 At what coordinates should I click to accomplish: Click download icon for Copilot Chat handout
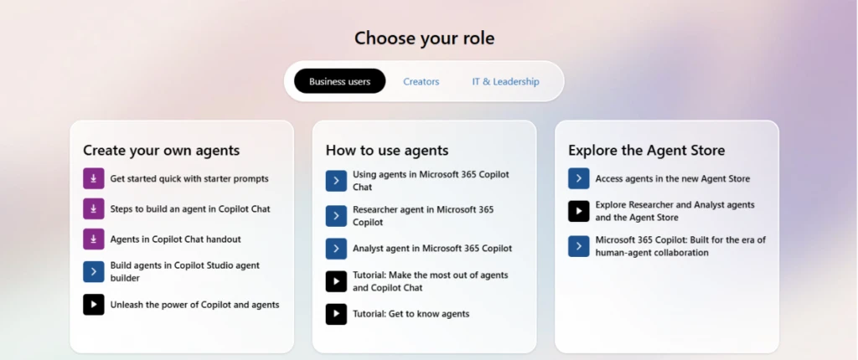coord(94,239)
